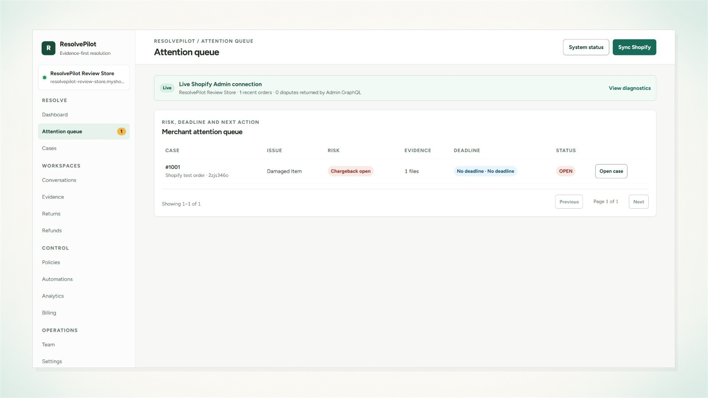Follow the View diagnostics link
The image size is (708, 398).
(x=630, y=88)
